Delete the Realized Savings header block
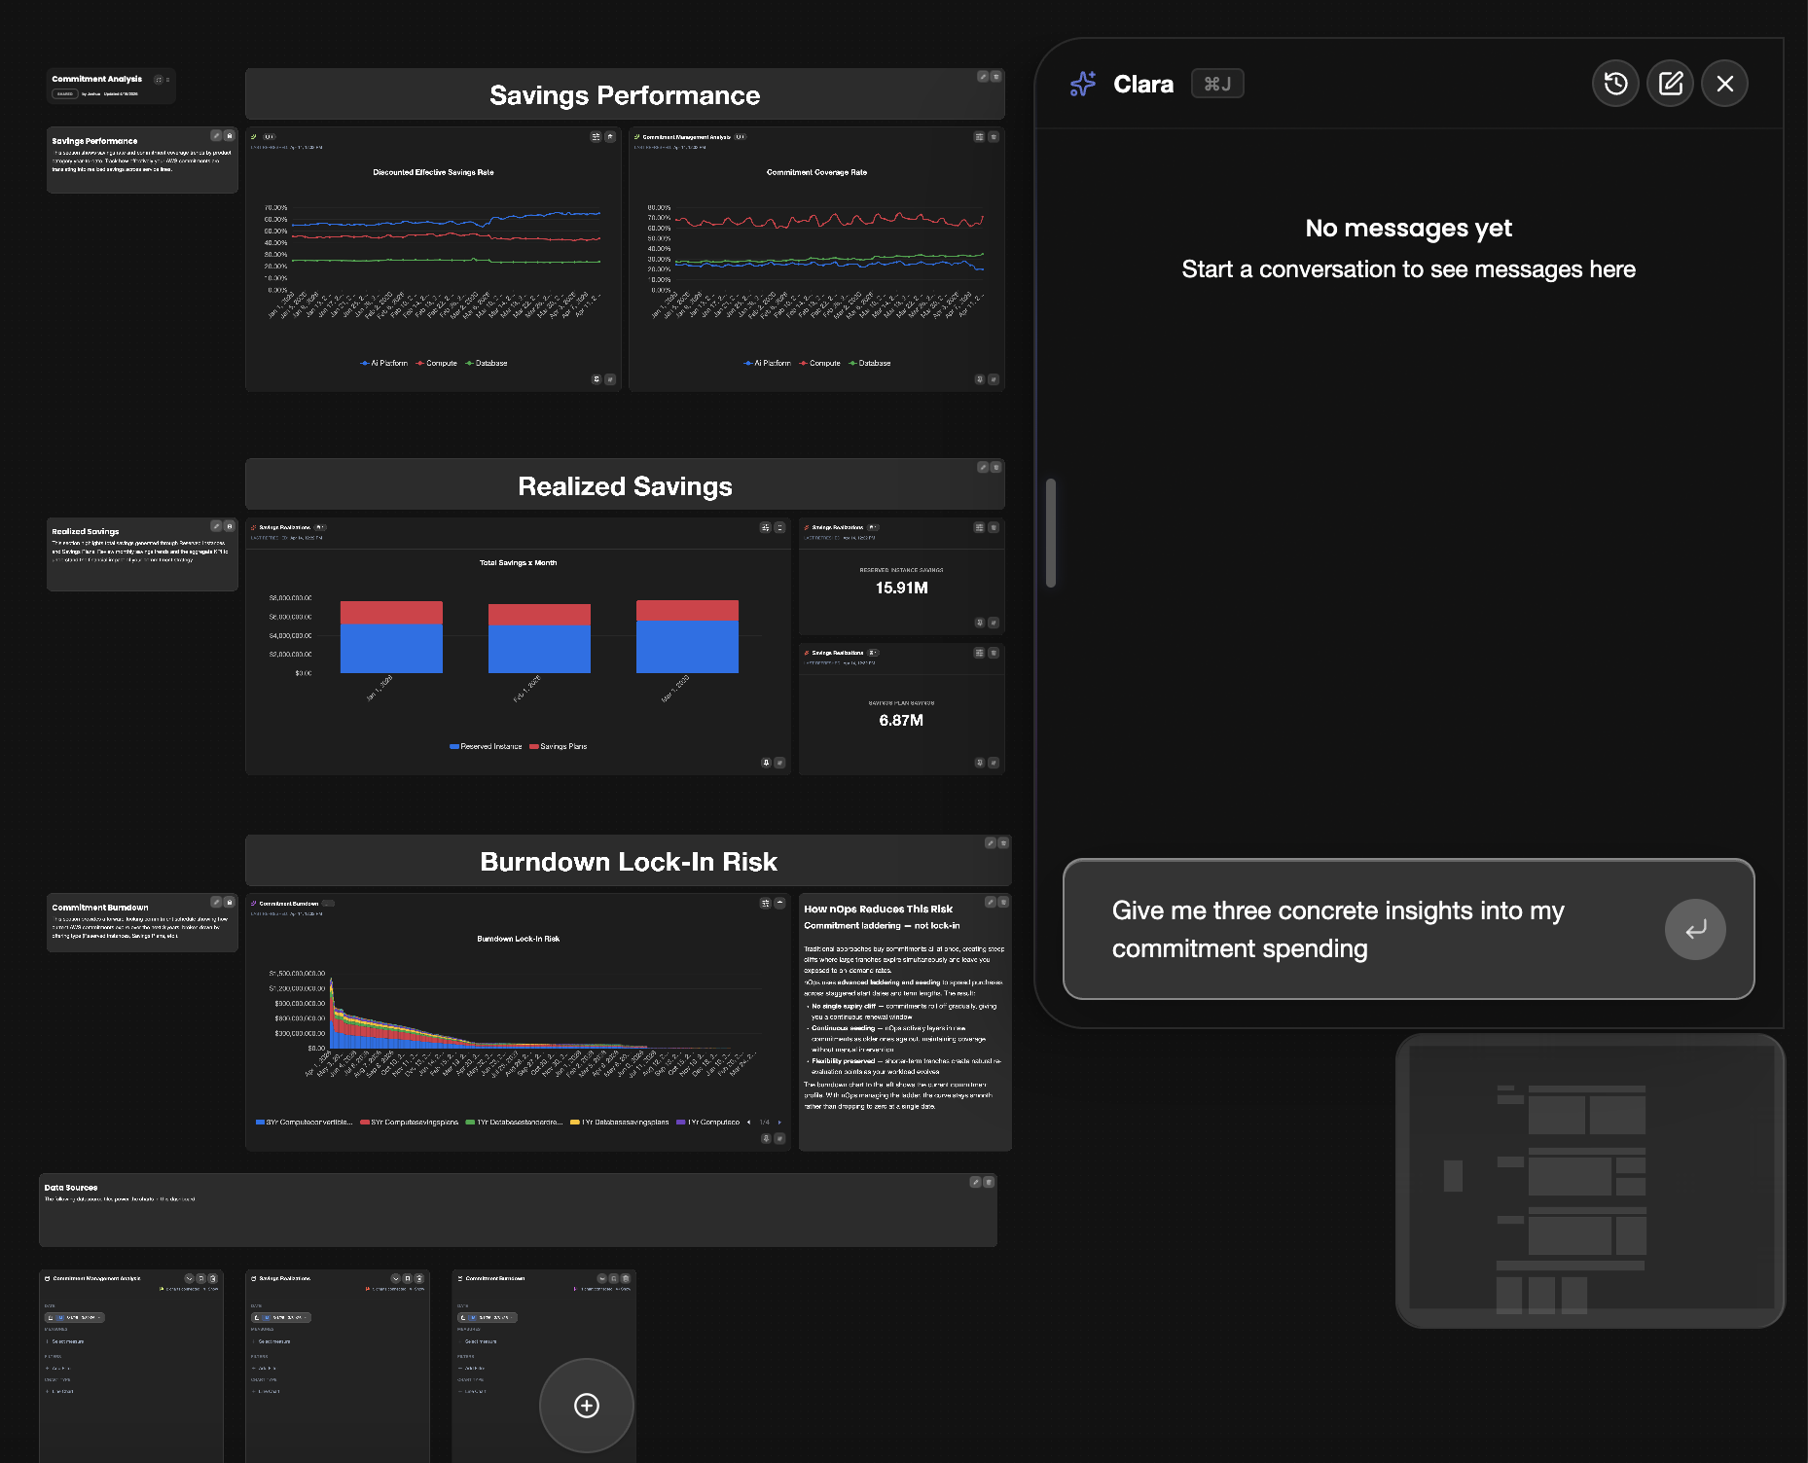The width and height of the screenshot is (1808, 1463). pyautogui.click(x=995, y=468)
